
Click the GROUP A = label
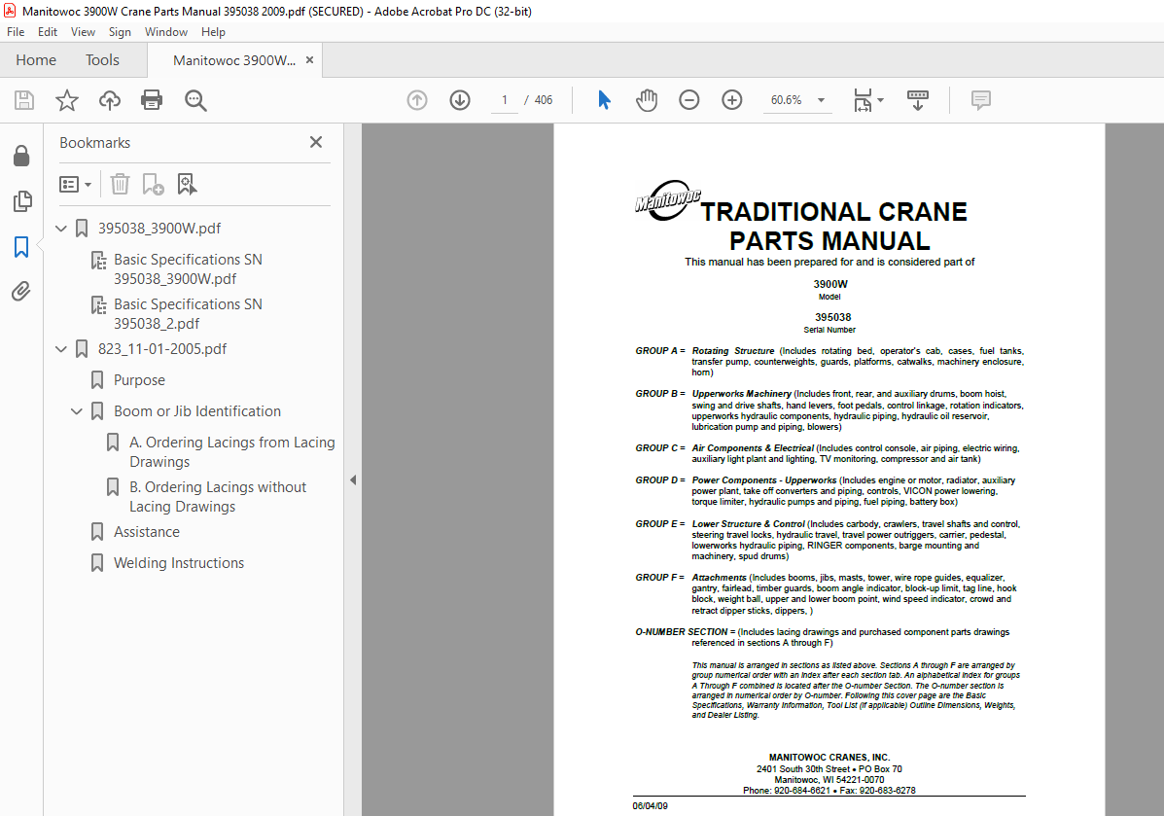click(660, 350)
